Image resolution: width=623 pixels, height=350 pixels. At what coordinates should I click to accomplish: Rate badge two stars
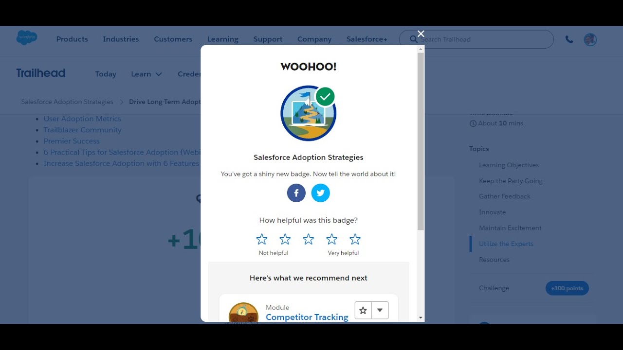(x=285, y=239)
